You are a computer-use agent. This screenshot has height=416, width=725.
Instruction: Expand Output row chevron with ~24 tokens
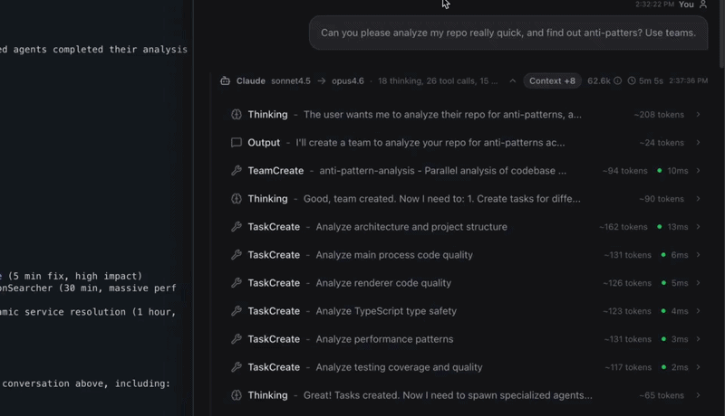(698, 143)
